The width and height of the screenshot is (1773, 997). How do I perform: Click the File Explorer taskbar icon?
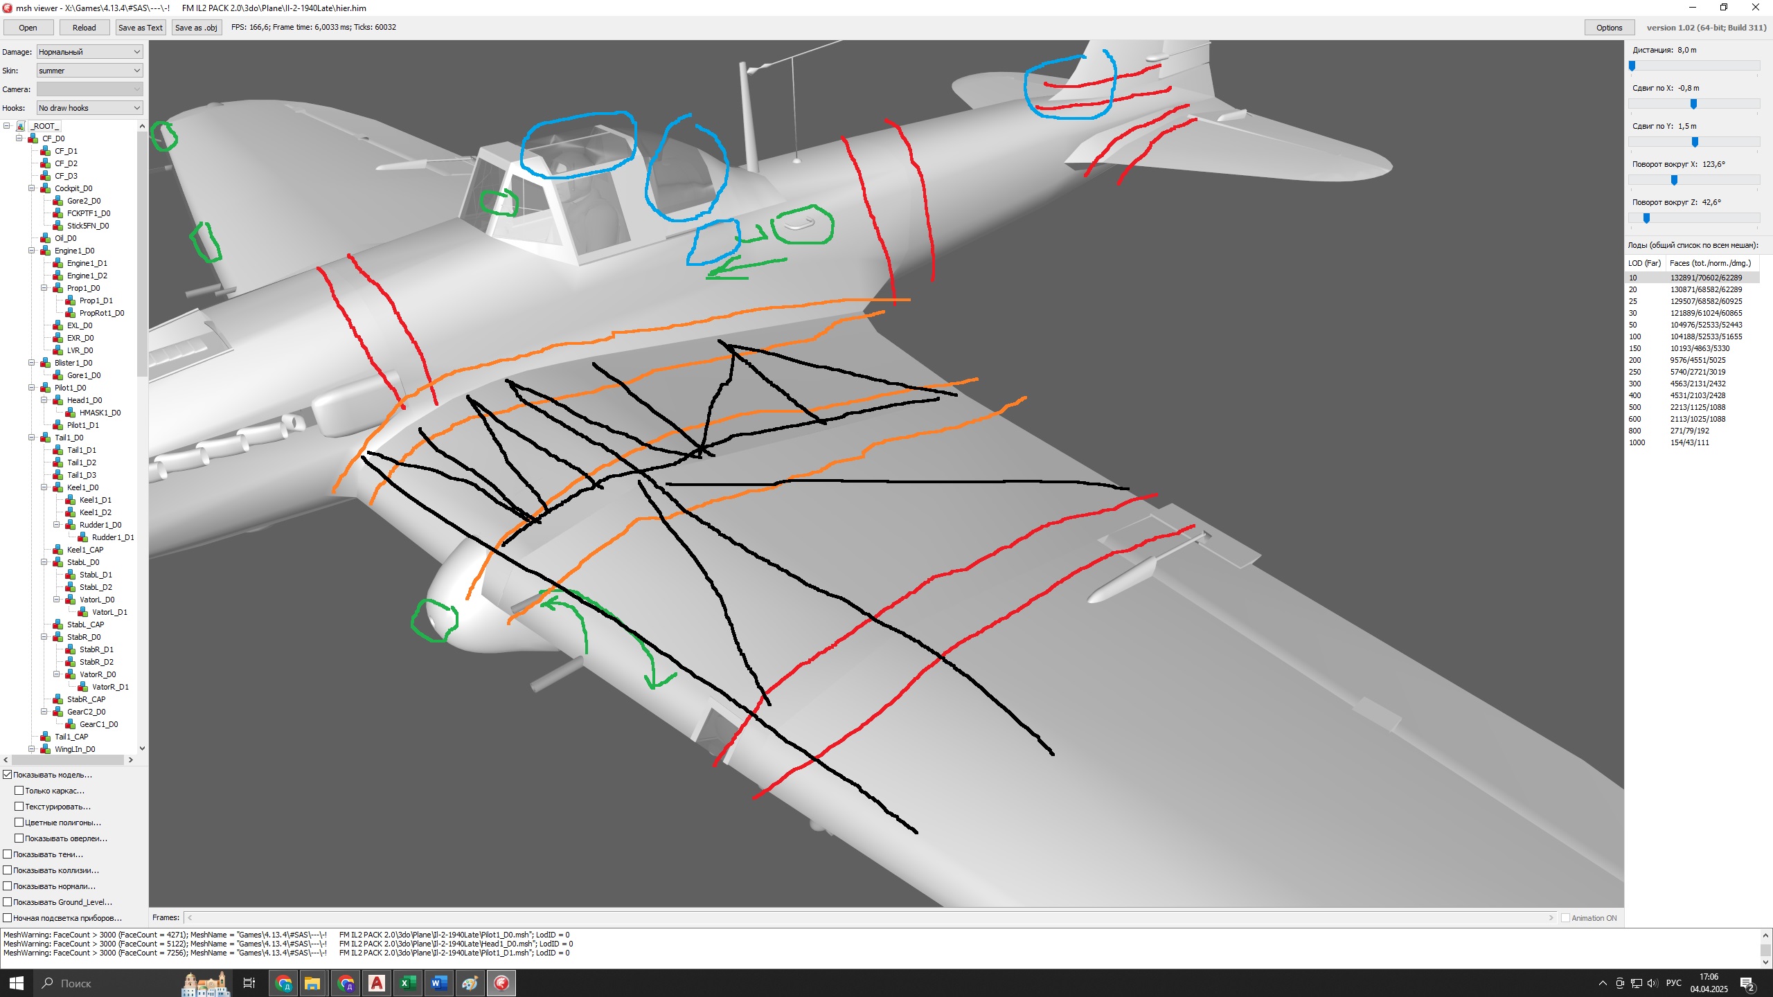coord(312,983)
